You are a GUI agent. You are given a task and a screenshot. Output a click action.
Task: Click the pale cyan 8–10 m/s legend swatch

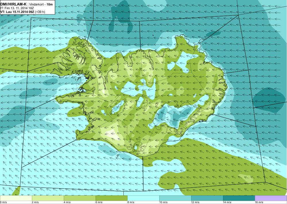point(143,198)
